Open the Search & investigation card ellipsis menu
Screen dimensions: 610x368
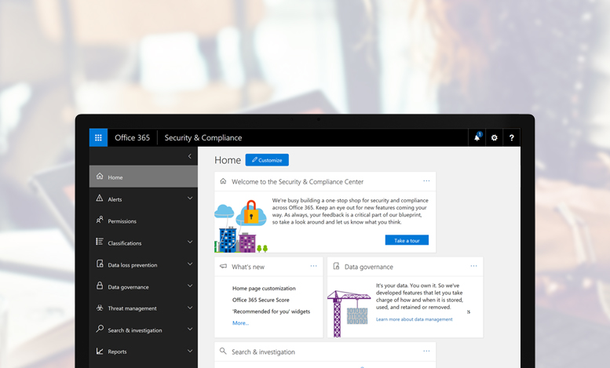pos(426,351)
